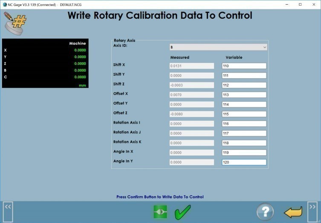Click the Rotation Axis I measured value field
The image size is (321, 223).
pyautogui.click(x=191, y=124)
